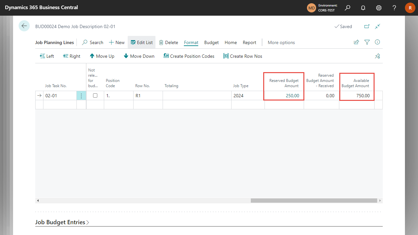Click Not released for budget column header
418x235 pixels.
click(93, 78)
